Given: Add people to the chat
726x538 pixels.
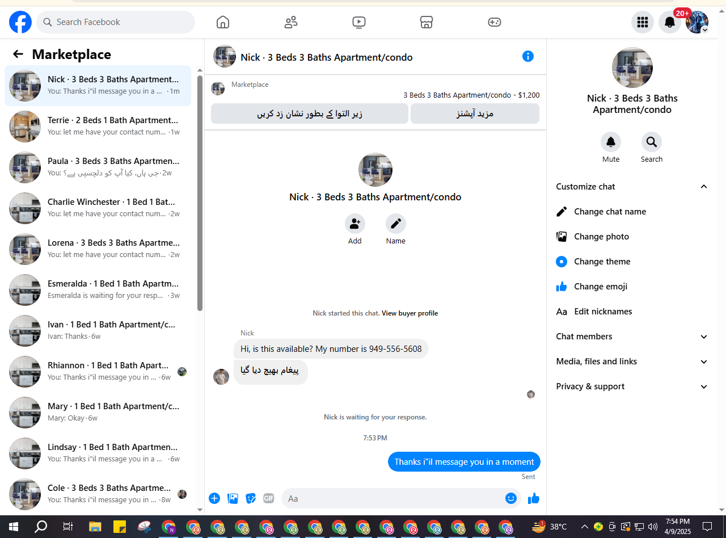Looking at the screenshot, I should [355, 224].
